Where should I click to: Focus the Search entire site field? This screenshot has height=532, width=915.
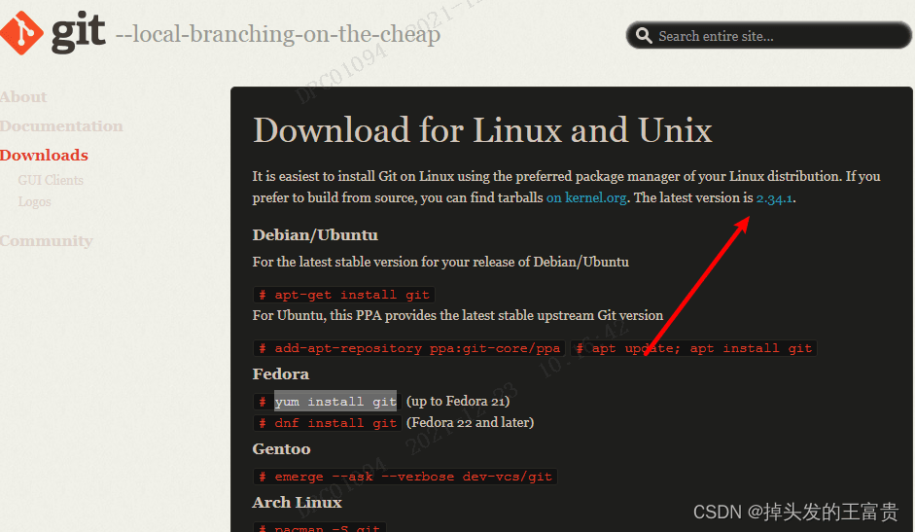[x=778, y=36]
